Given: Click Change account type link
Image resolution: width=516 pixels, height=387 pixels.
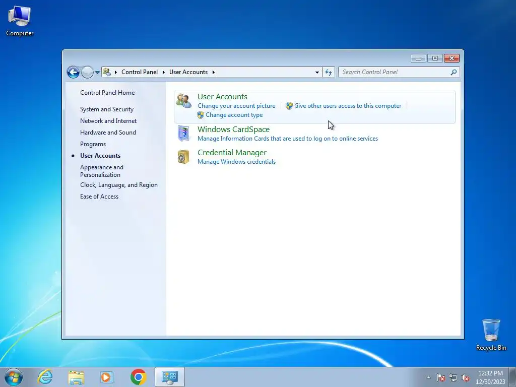Looking at the screenshot, I should tap(234, 115).
